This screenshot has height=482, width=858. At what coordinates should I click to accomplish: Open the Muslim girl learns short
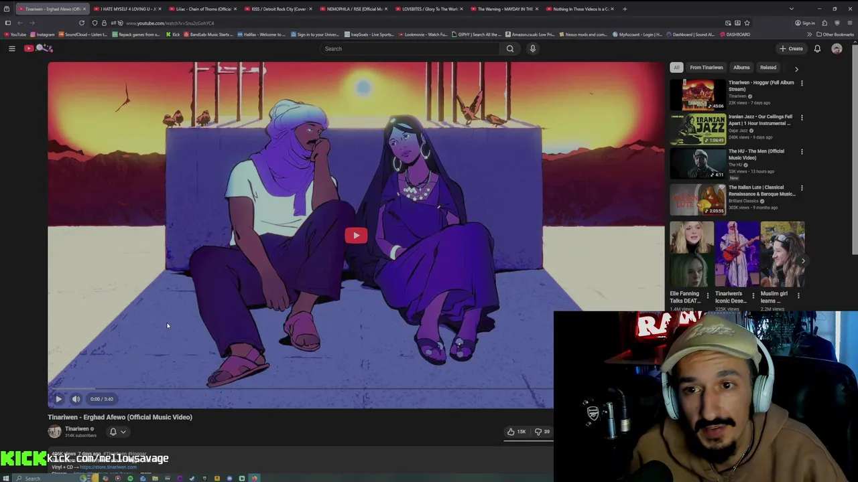click(x=782, y=254)
